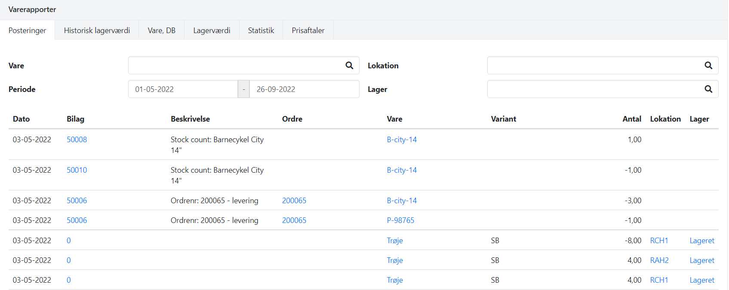
Task: Focus the Vare search input field
Action: point(234,65)
